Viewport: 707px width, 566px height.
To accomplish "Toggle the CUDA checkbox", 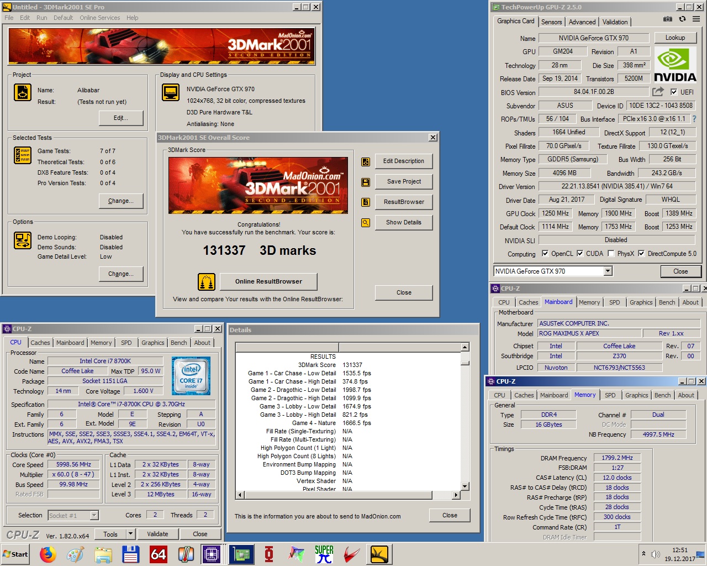I will (580, 254).
